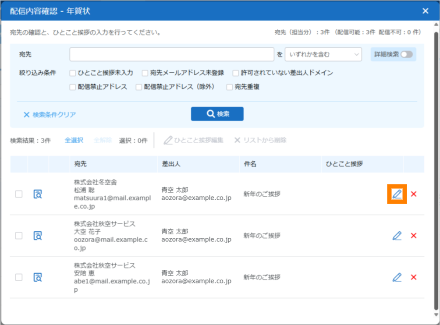Open the preview icon for 大空 花子

tap(38, 236)
